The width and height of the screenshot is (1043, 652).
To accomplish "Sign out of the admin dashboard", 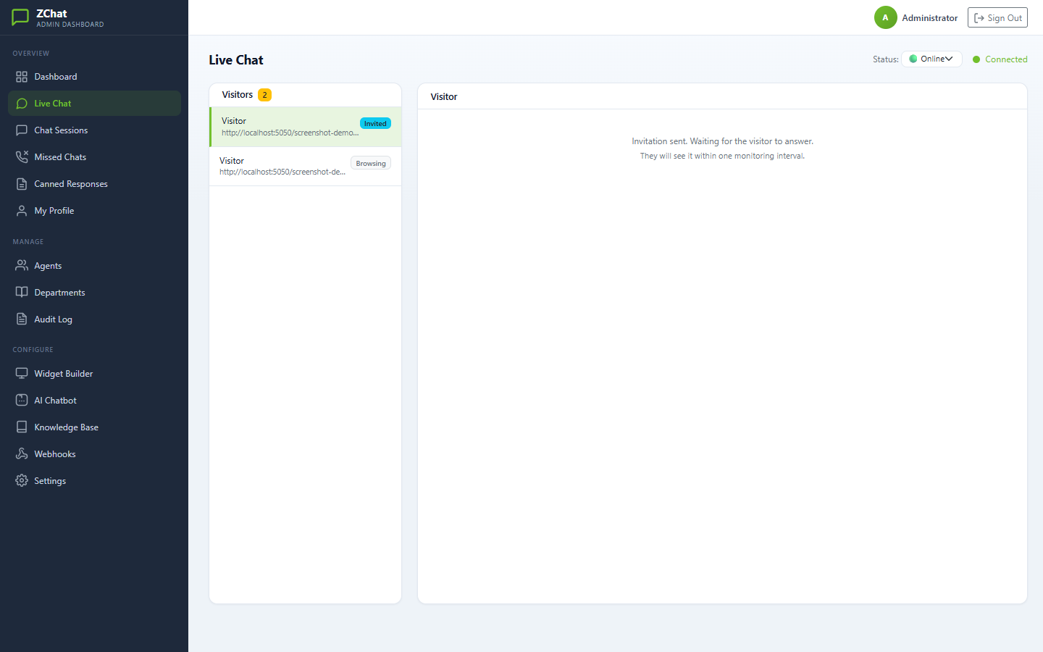I will tap(997, 18).
